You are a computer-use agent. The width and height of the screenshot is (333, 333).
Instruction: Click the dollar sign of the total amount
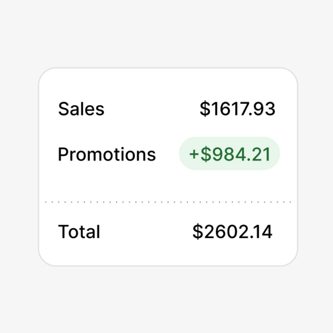(197, 232)
